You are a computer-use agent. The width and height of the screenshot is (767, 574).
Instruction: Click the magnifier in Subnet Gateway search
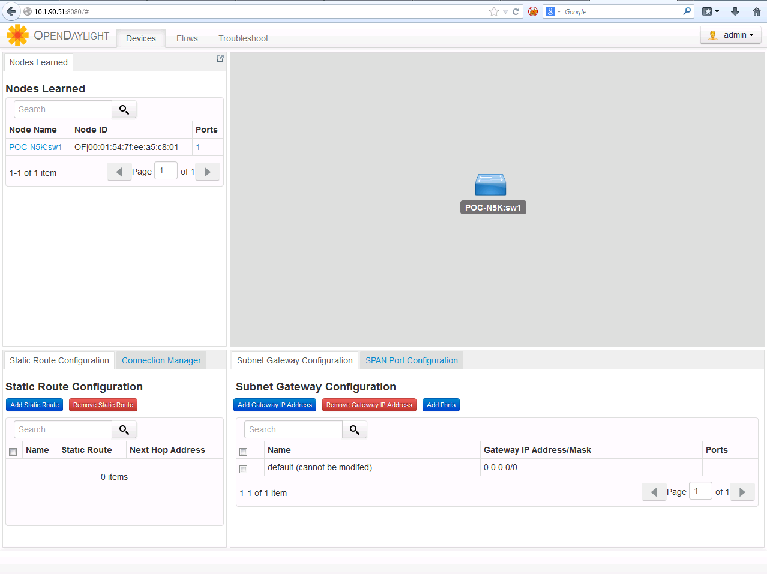click(354, 429)
